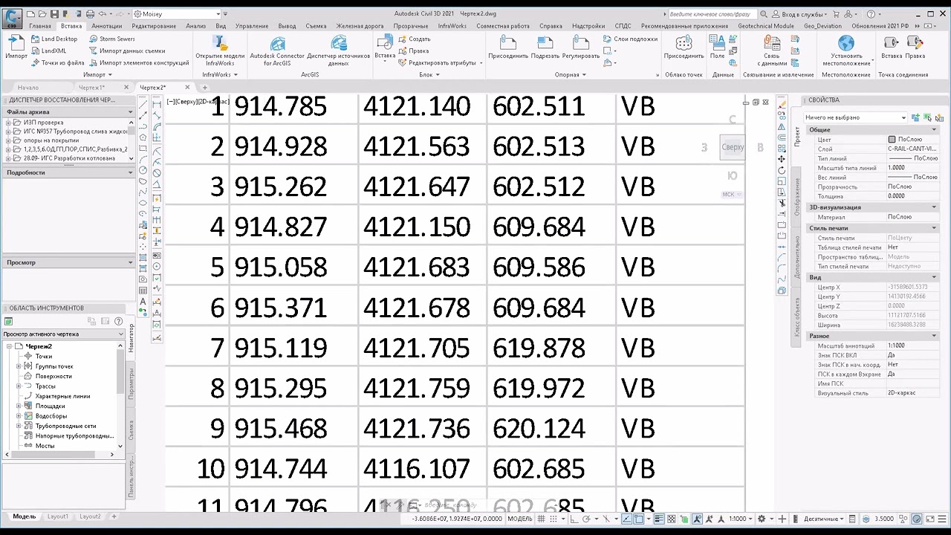Image resolution: width=951 pixels, height=535 pixels.
Task: Open the Железная дорога ribbon tab
Action: [360, 26]
